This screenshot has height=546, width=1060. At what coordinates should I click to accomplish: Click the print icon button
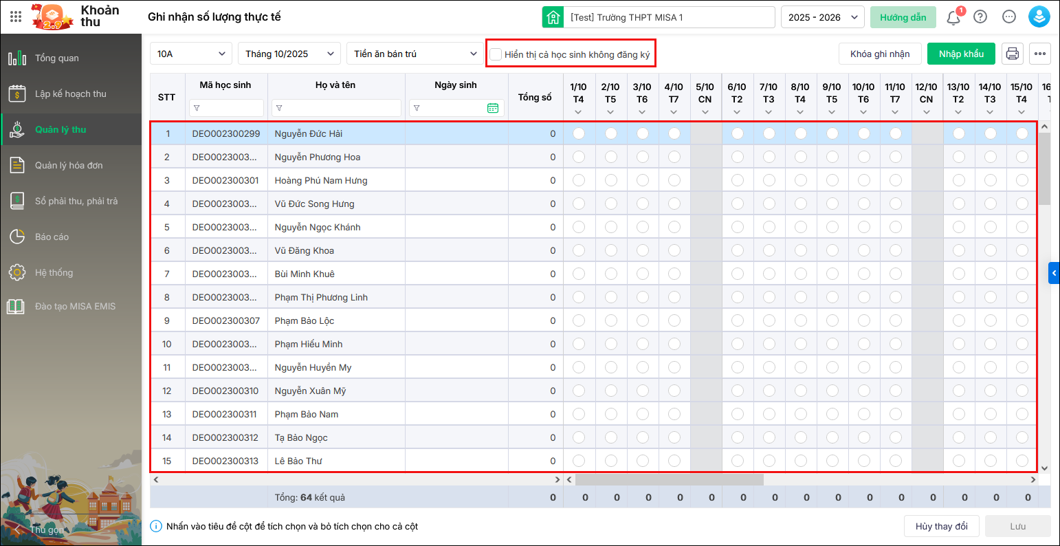pyautogui.click(x=1013, y=54)
